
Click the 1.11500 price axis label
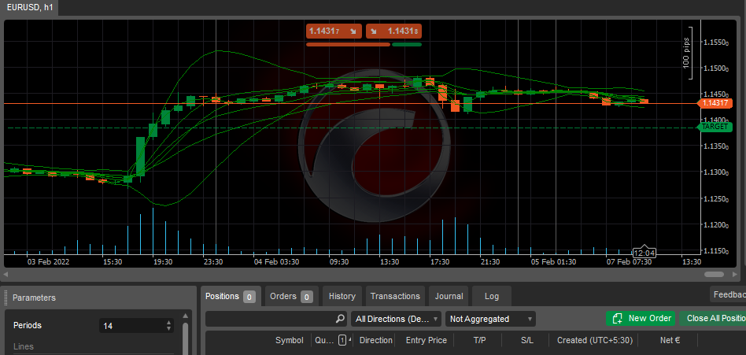tap(716, 251)
